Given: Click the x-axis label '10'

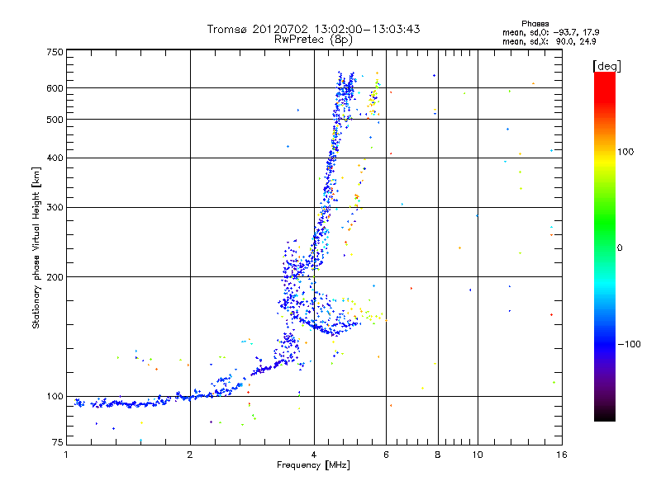Looking at the screenshot, I should 478,455.
